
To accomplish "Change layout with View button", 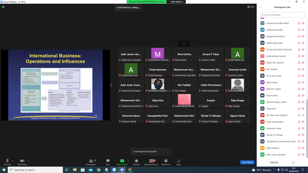I will click(251, 7).
